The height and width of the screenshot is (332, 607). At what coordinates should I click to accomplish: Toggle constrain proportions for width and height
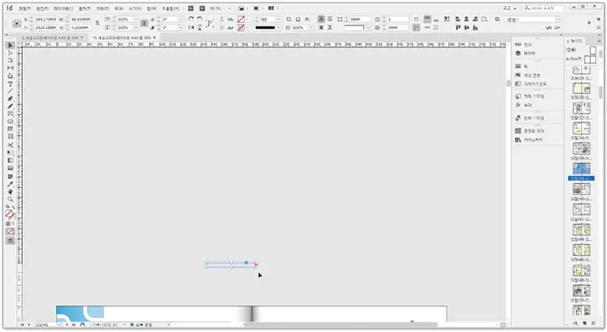[x=97, y=23]
